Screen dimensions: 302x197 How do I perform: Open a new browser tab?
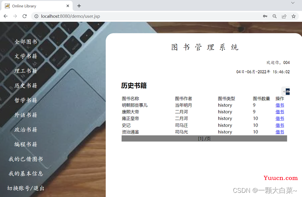point(79,6)
